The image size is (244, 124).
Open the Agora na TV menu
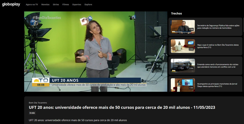coord(32,5)
